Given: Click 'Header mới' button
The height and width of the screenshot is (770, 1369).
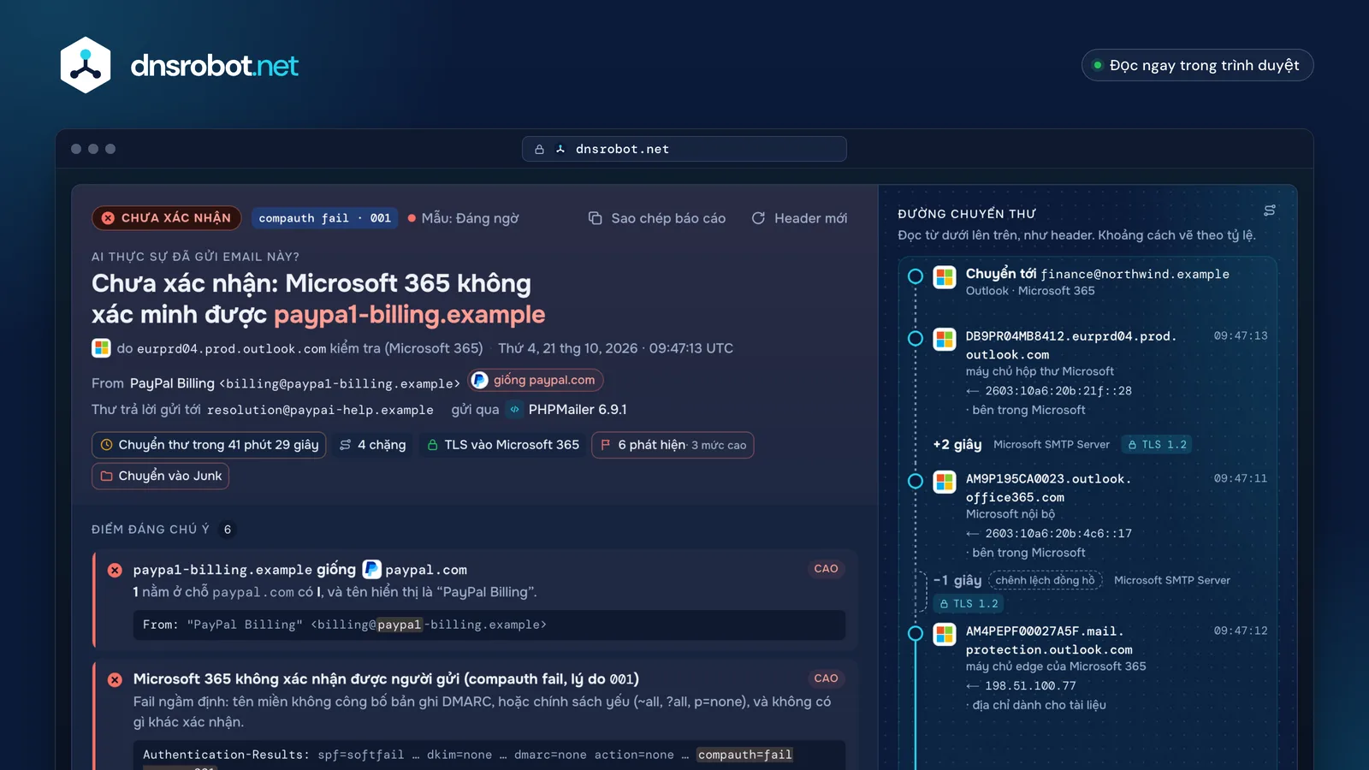Looking at the screenshot, I should 799,218.
